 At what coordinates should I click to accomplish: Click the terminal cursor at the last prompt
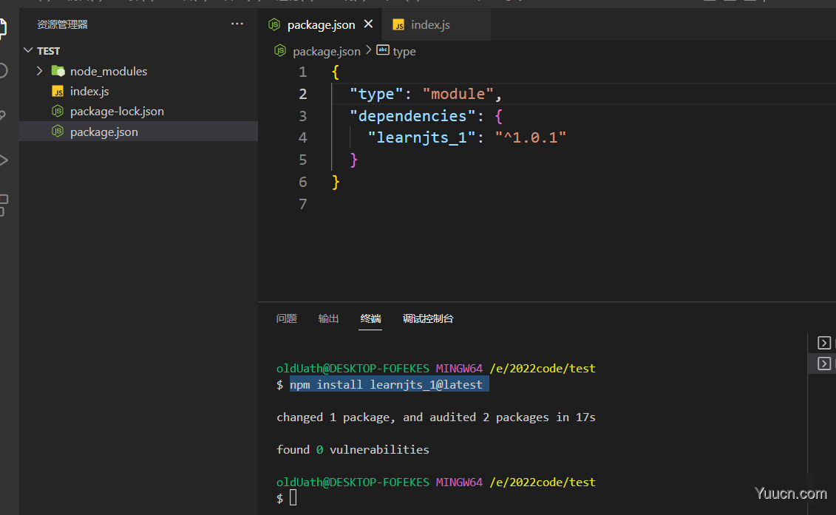click(x=293, y=498)
